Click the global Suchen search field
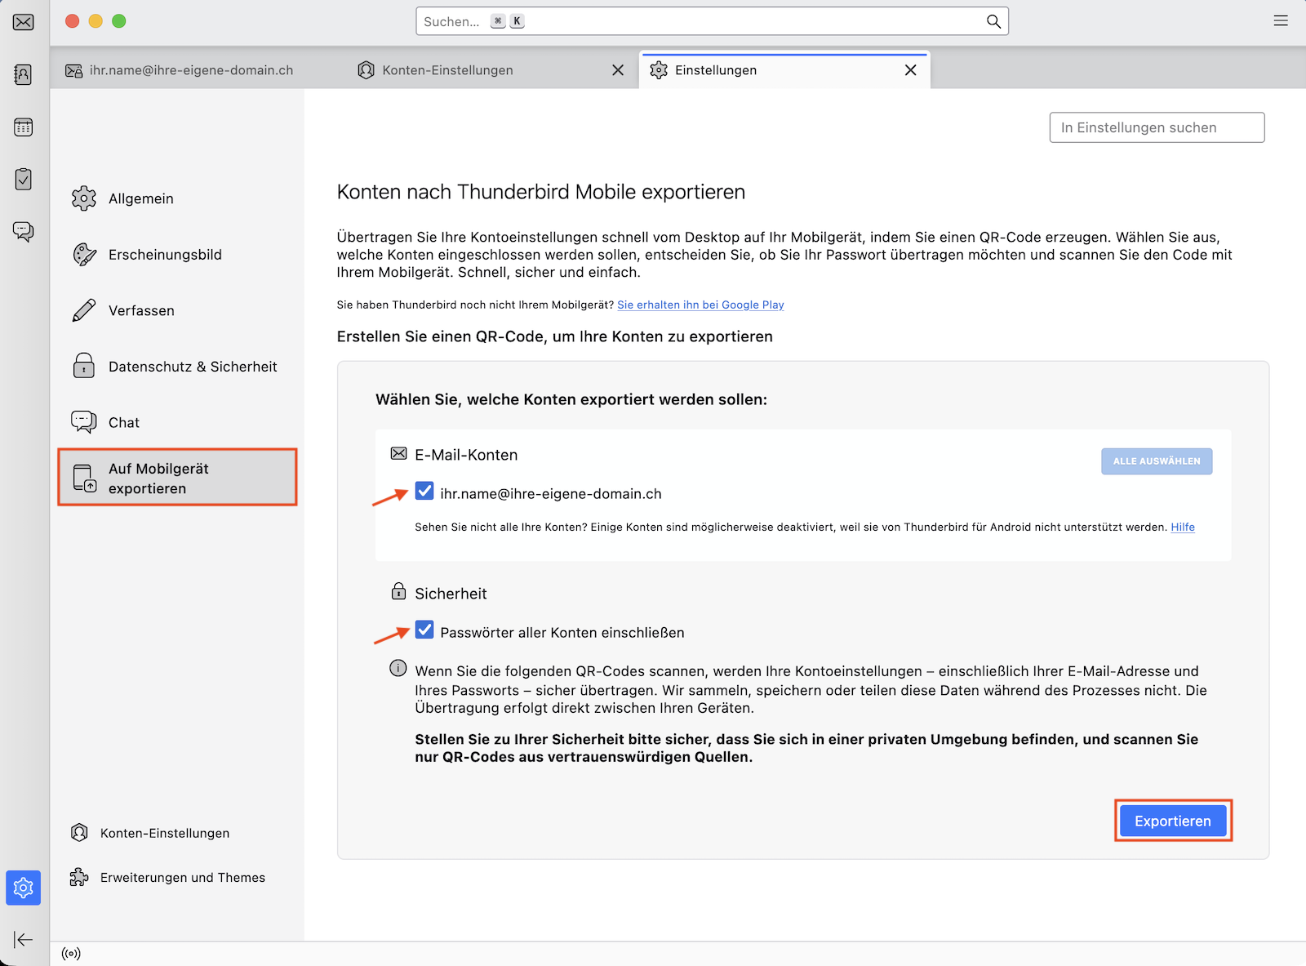Screen dimensions: 1306x966 coord(712,21)
